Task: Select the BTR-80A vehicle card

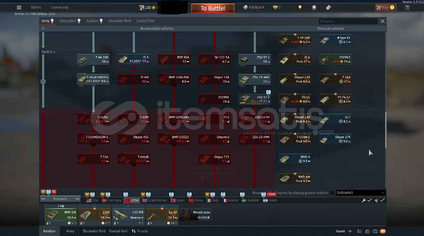Action: coord(174,60)
